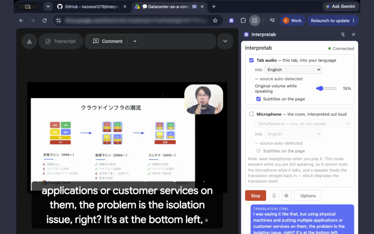Open site information controls icon

pyautogui.click(x=59, y=20)
